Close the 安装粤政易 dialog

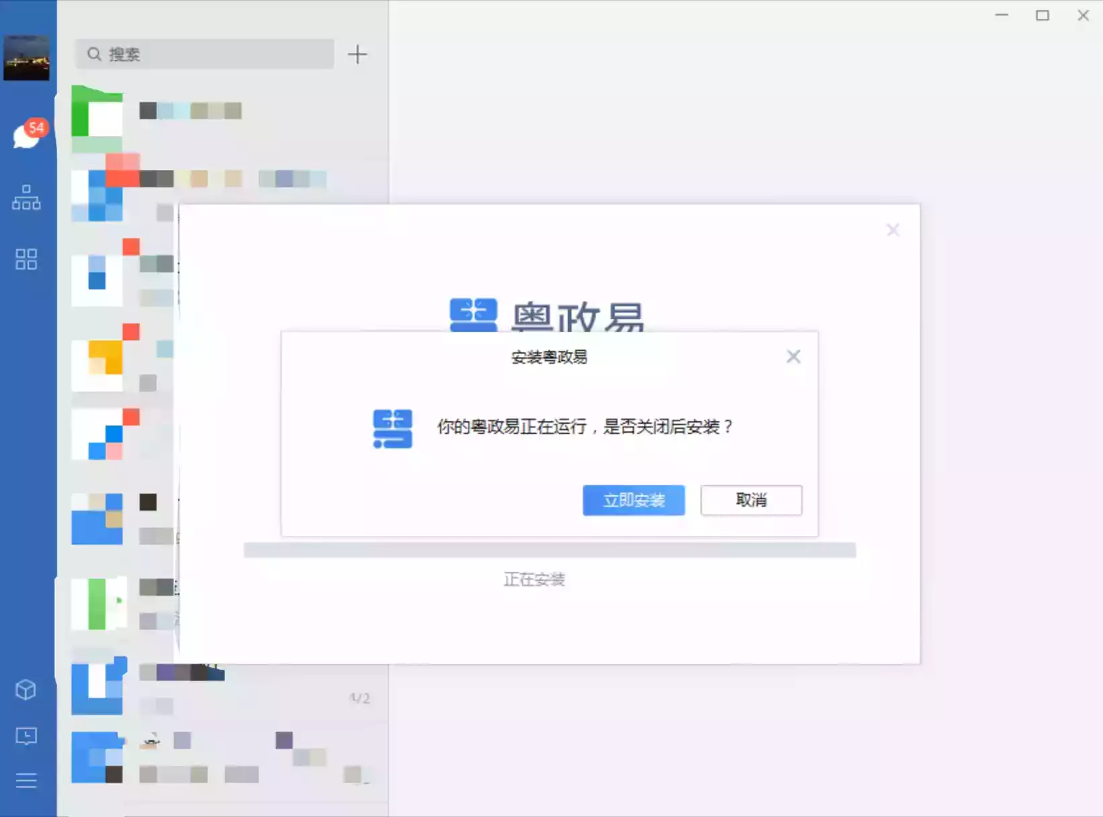pos(793,357)
